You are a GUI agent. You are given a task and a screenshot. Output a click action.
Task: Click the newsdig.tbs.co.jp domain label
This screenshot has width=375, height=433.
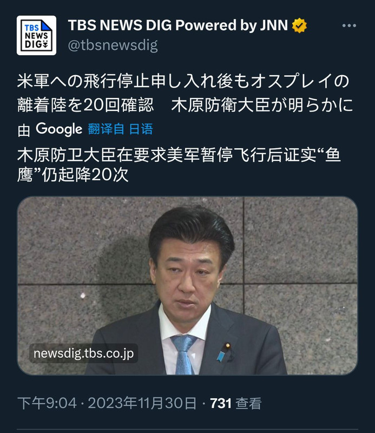83,353
